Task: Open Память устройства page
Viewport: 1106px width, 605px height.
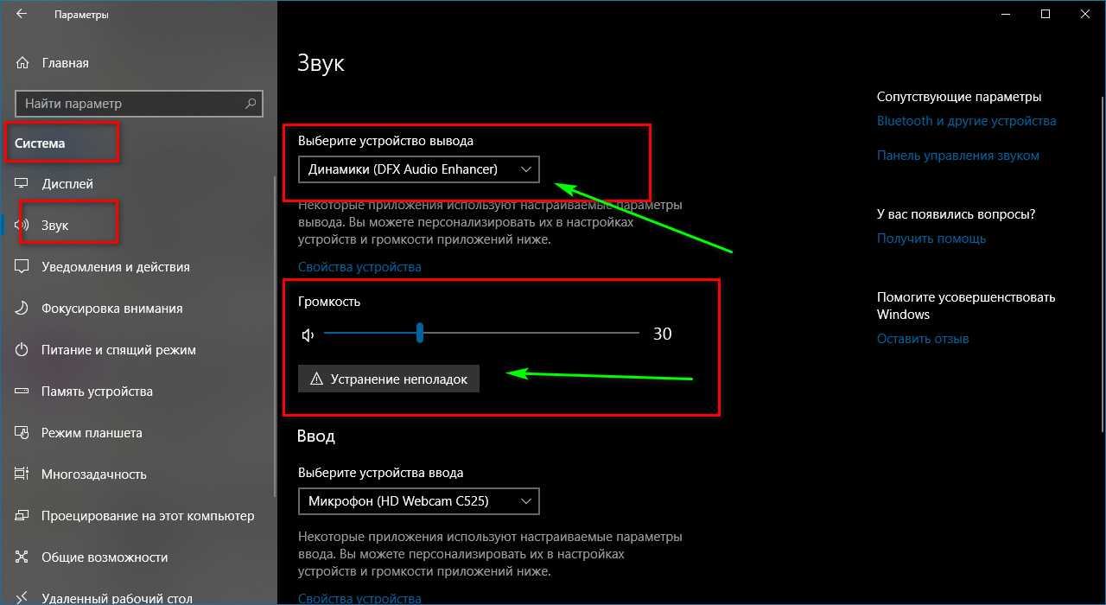Action: pyautogui.click(x=97, y=392)
